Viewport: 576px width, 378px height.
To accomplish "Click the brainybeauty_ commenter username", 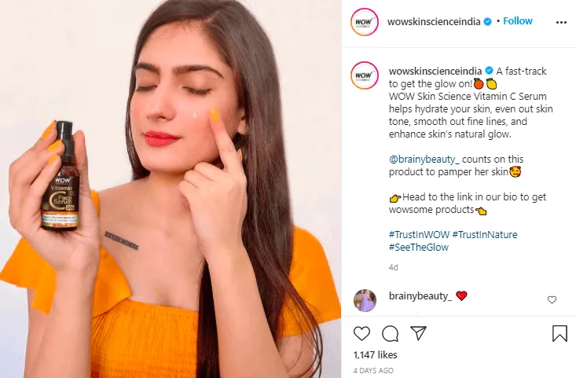I will (x=420, y=296).
